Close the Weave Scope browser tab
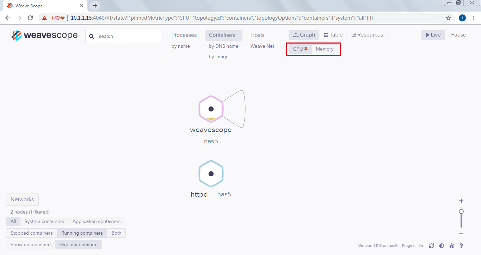The image size is (481, 255). 82,6
